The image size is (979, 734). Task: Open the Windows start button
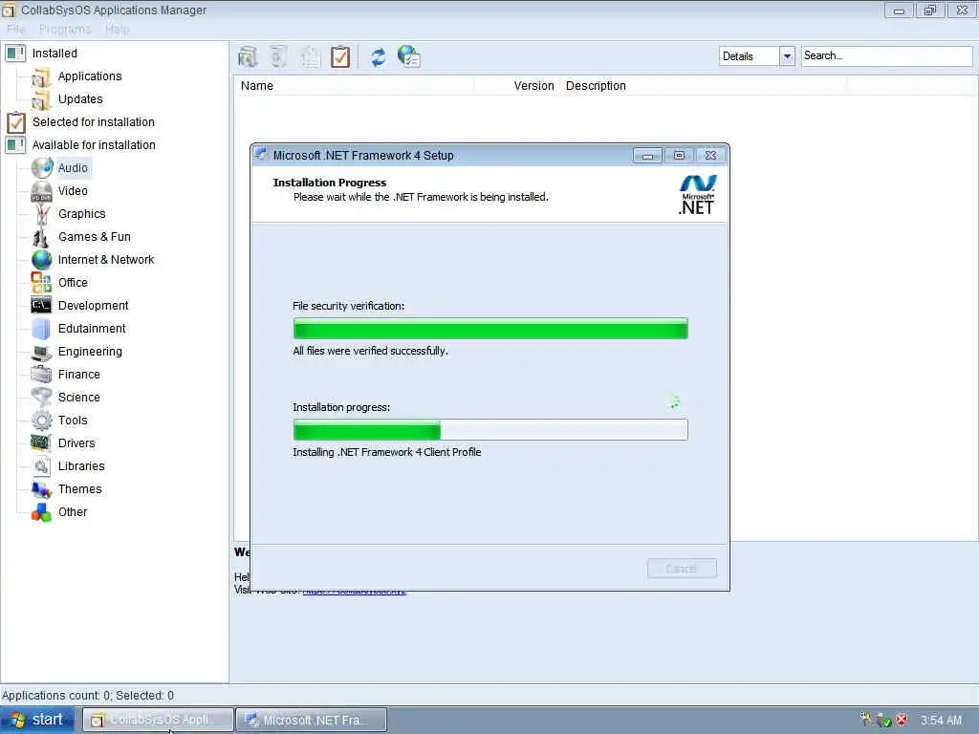(37, 720)
